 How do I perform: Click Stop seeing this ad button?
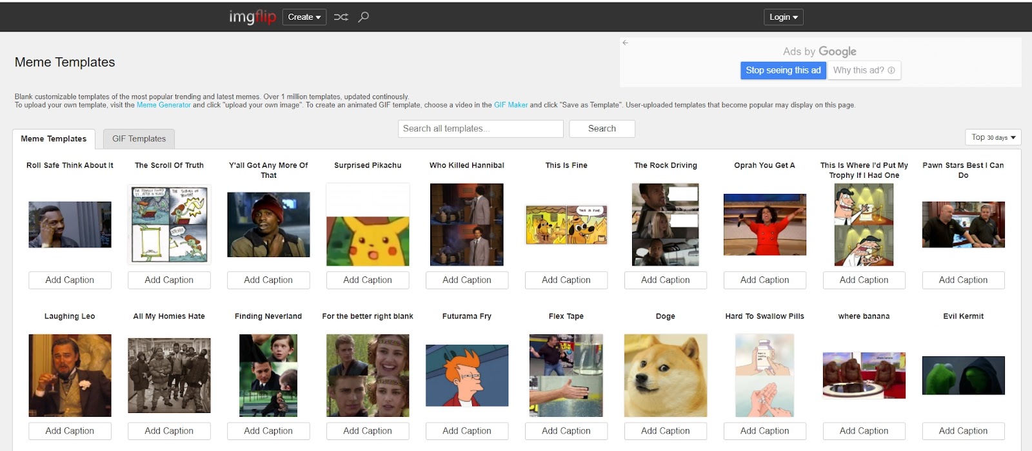(783, 70)
